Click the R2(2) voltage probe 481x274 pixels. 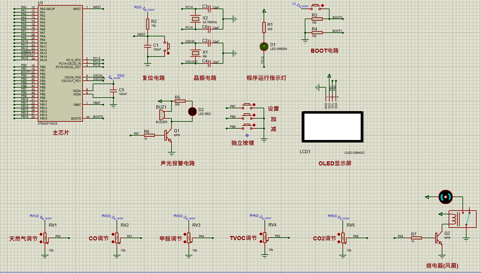144,8
